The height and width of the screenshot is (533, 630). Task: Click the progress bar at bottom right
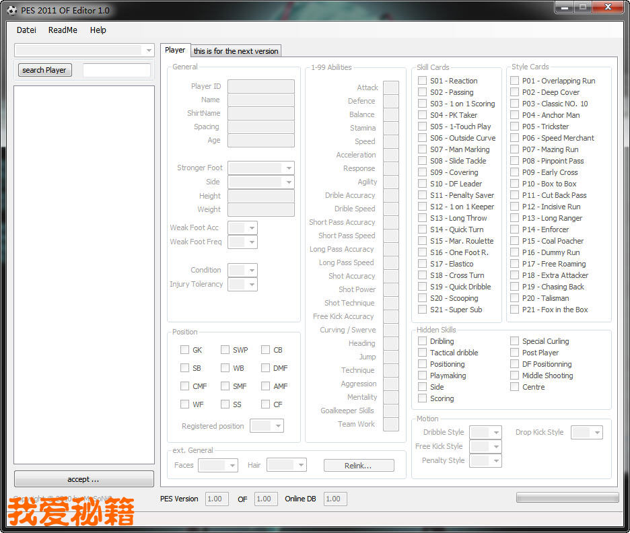tap(567, 497)
